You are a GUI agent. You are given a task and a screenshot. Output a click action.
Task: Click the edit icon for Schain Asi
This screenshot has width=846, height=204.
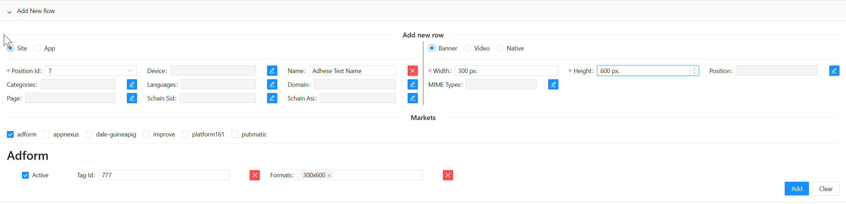[x=412, y=98]
